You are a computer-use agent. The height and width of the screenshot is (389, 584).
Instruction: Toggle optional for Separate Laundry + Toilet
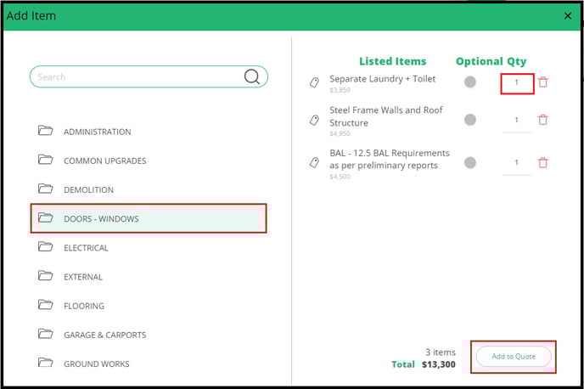470,82
